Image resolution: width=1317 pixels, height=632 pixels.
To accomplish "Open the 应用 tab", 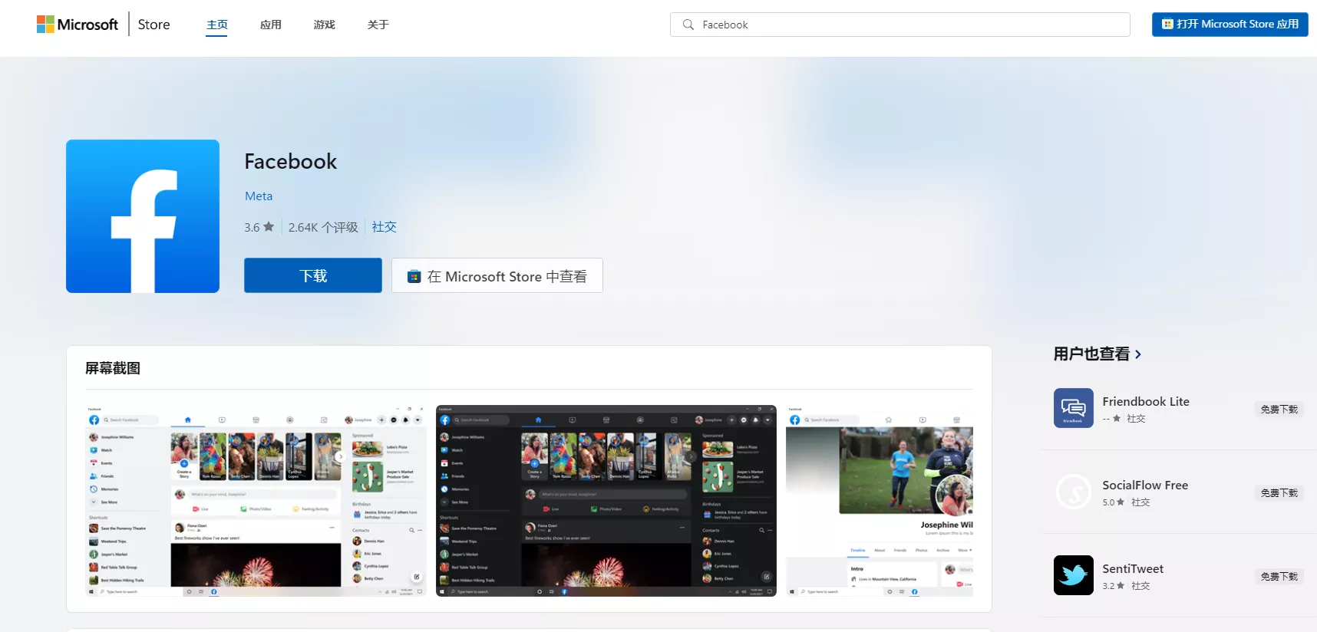I will point(271,25).
